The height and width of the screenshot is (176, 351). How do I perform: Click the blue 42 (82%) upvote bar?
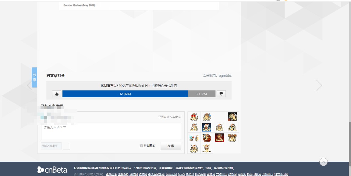(125, 94)
